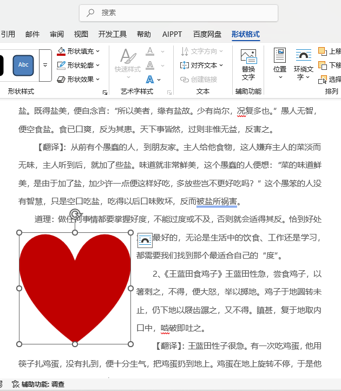Expand the text outline dropdown arrow
The width and height of the screenshot is (341, 391).
coord(163,66)
